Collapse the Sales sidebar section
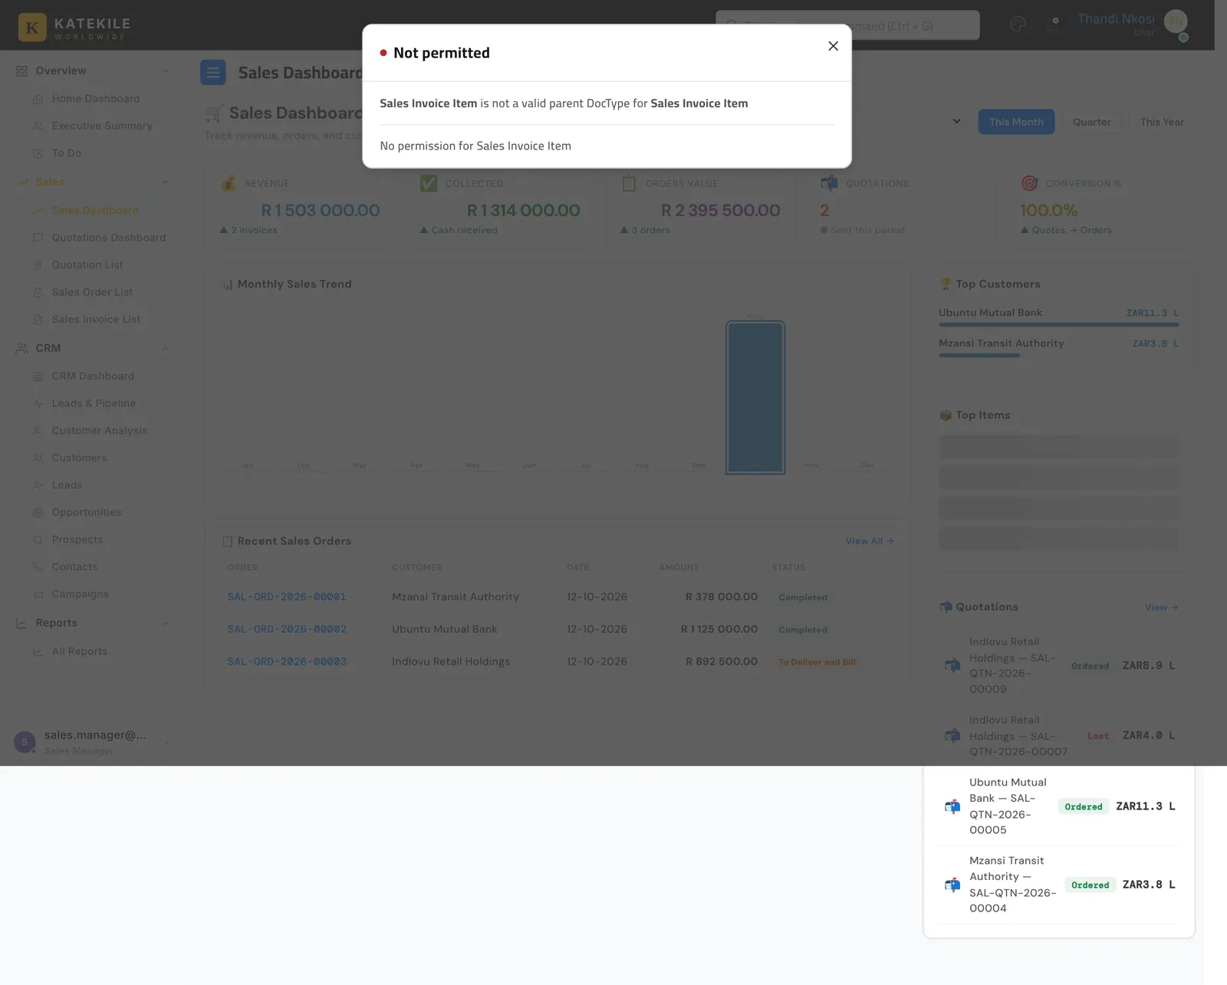The height and width of the screenshot is (985, 1227). (x=165, y=182)
